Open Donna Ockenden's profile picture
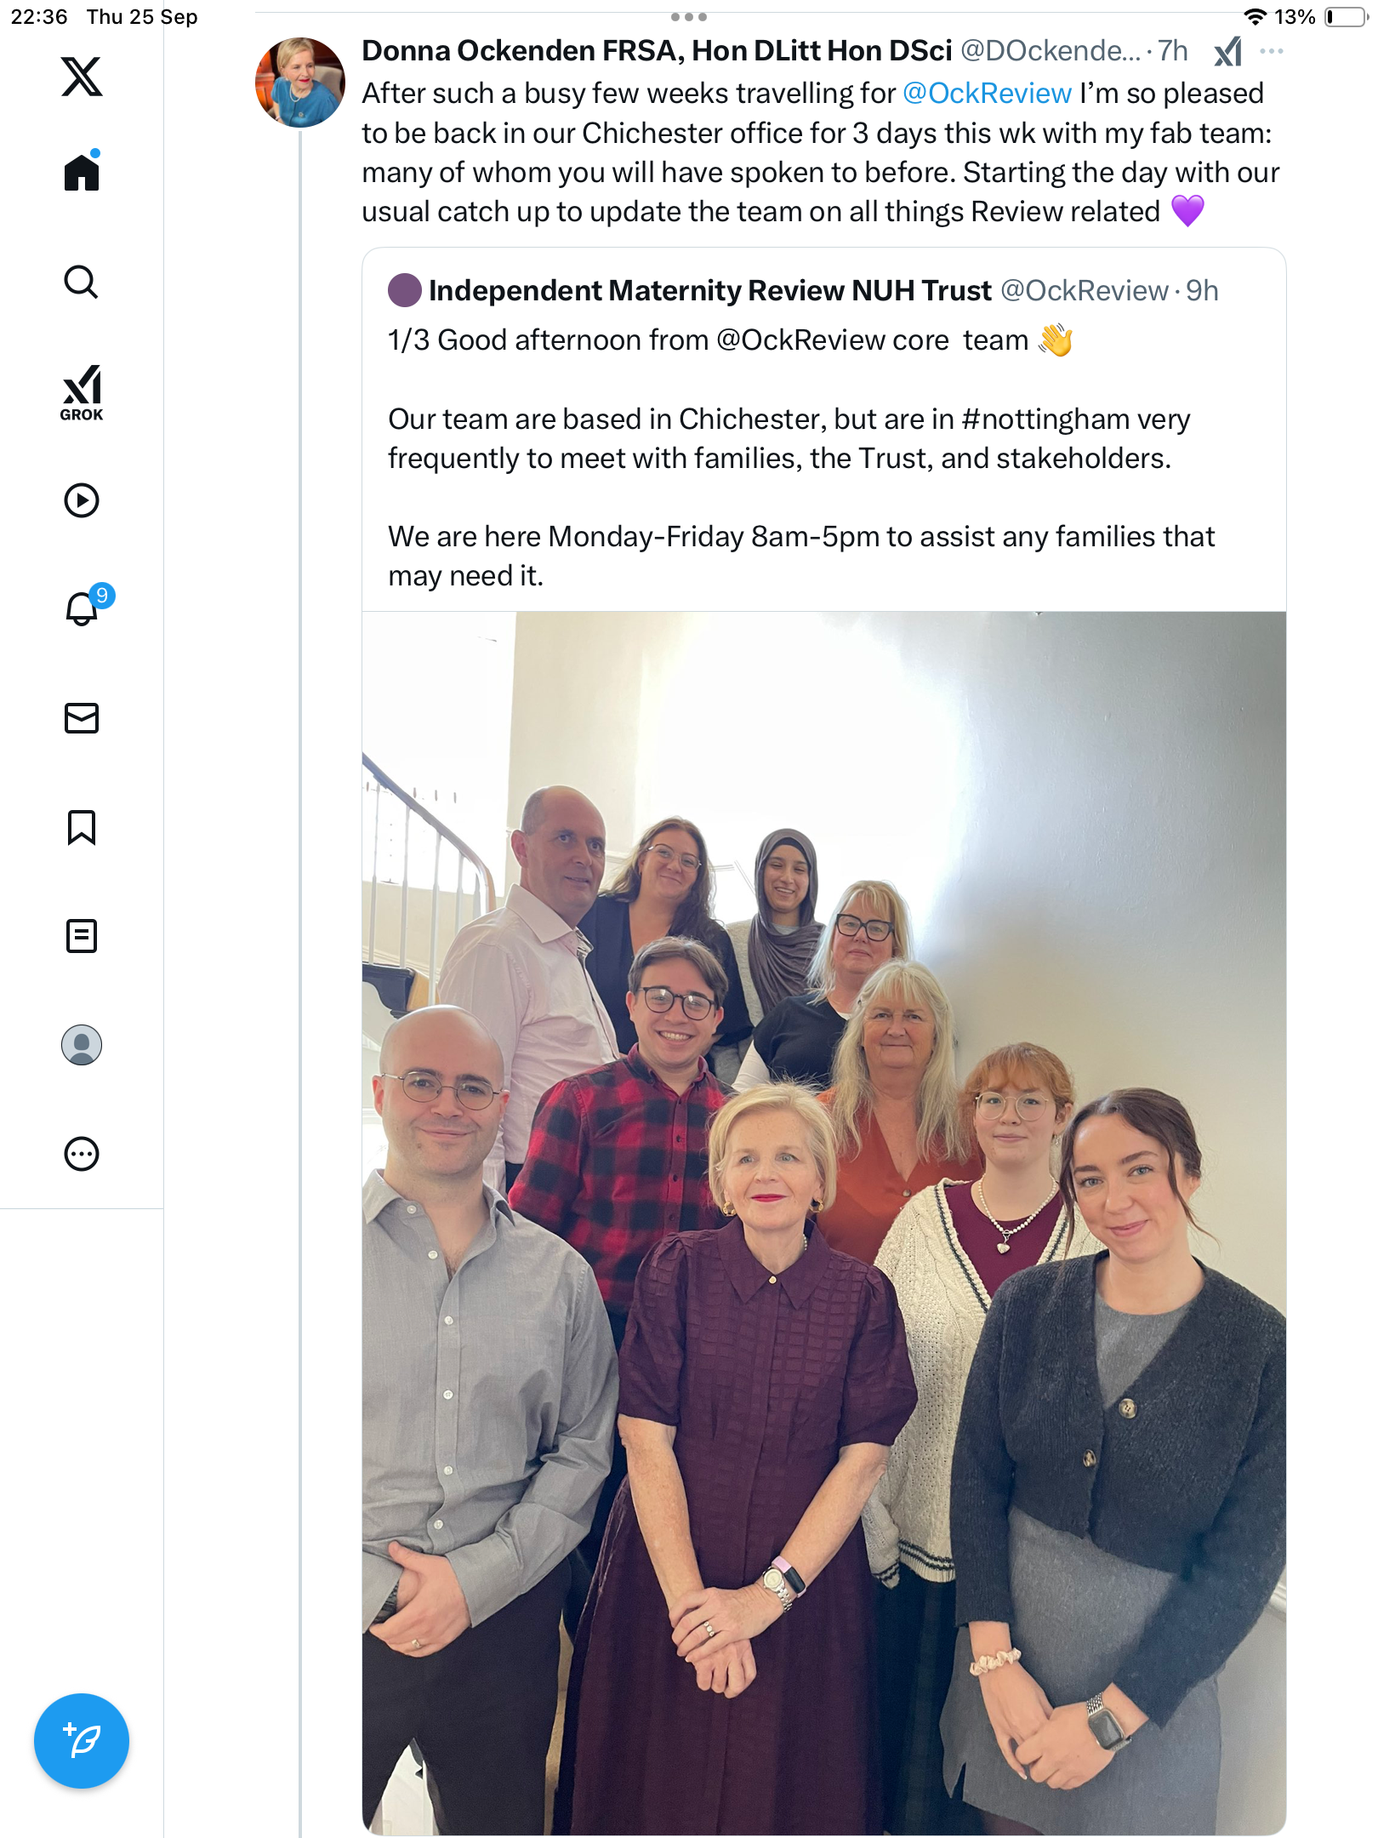The image size is (1378, 1838). coord(300,83)
